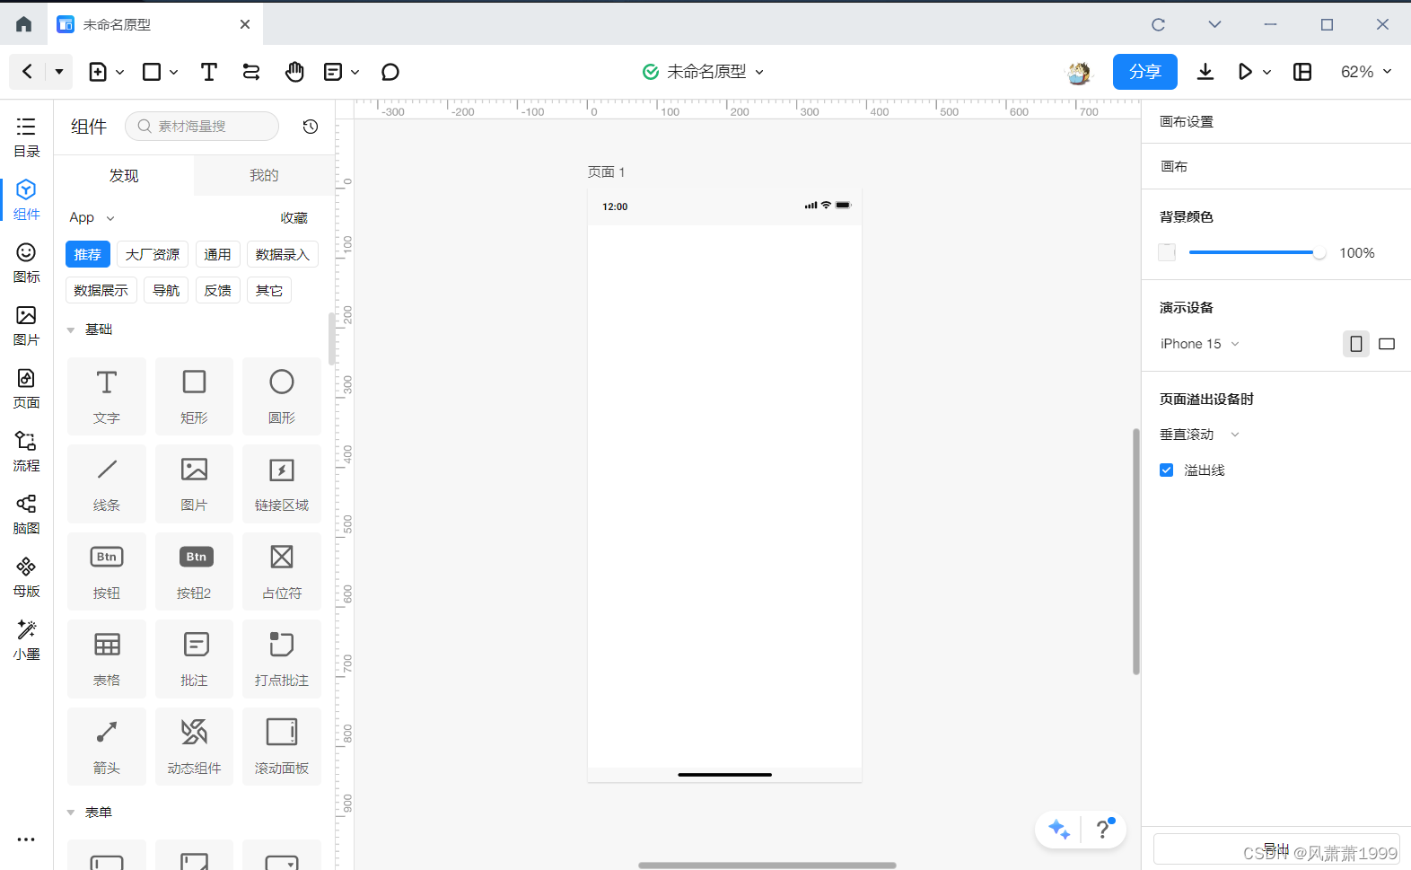Insert the 表格 table component
Screen dimensions: 1411x870
(107, 658)
